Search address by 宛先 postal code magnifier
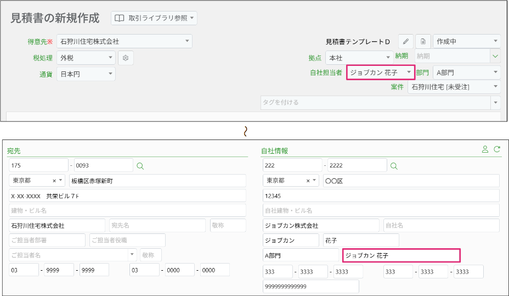This screenshot has height=296, width=509. pyautogui.click(x=140, y=166)
